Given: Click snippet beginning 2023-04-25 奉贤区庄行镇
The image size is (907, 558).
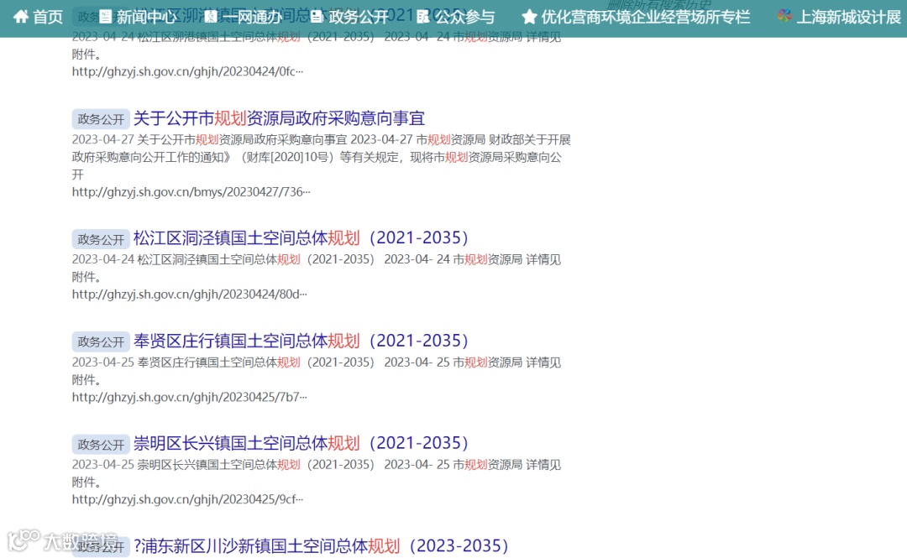Looking at the screenshot, I should 317,371.
